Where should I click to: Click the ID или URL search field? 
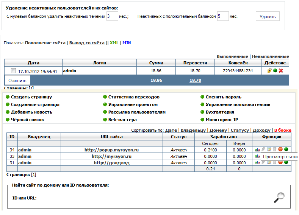(x=154, y=198)
